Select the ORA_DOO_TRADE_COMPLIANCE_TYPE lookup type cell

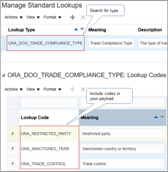(x=45, y=43)
